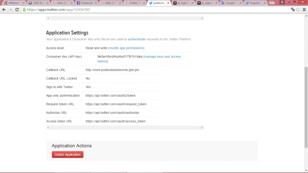Close the Twitter Pl tab
Viewport: 308px width, 173px height.
[x=144, y=3]
